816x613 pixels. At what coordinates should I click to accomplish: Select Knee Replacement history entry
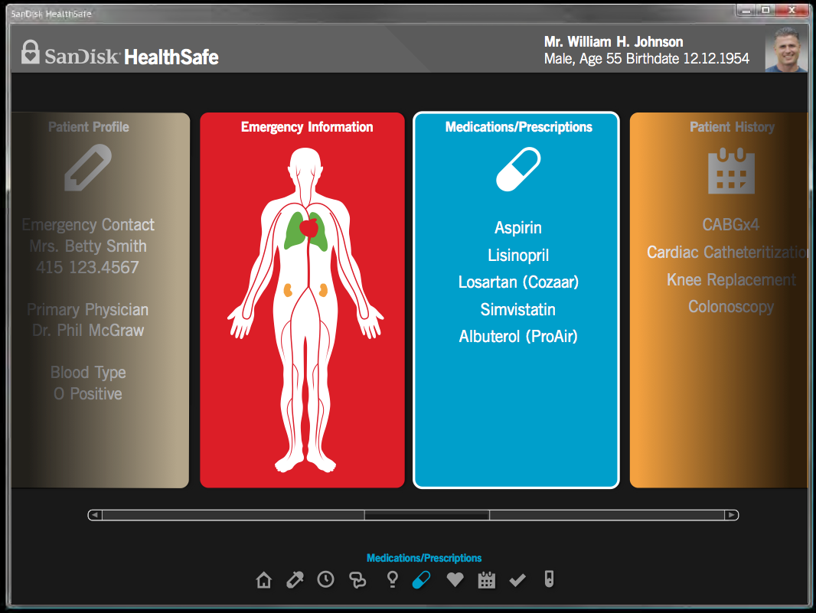click(x=731, y=280)
